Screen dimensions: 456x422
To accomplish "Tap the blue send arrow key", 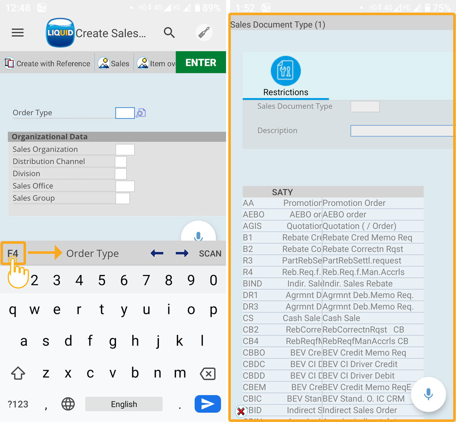I will click(207, 404).
